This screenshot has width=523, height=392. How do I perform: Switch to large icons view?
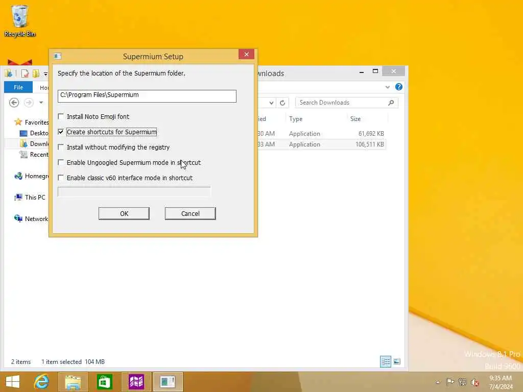pyautogui.click(x=397, y=361)
